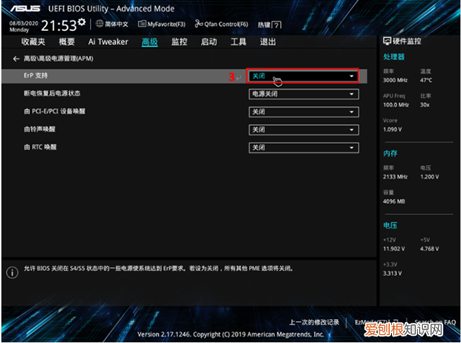This screenshot has height=343, width=461.
Task: Switch to the 收藏夹 tab
Action: [33, 42]
